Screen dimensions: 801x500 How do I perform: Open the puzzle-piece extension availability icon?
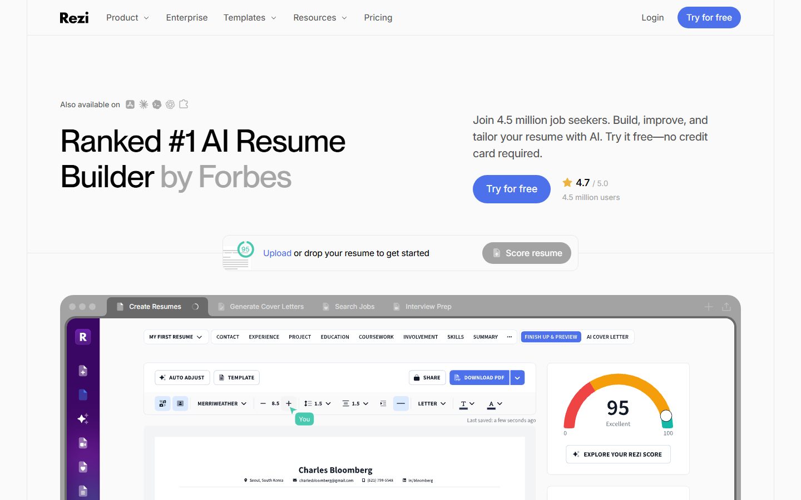coord(184,104)
